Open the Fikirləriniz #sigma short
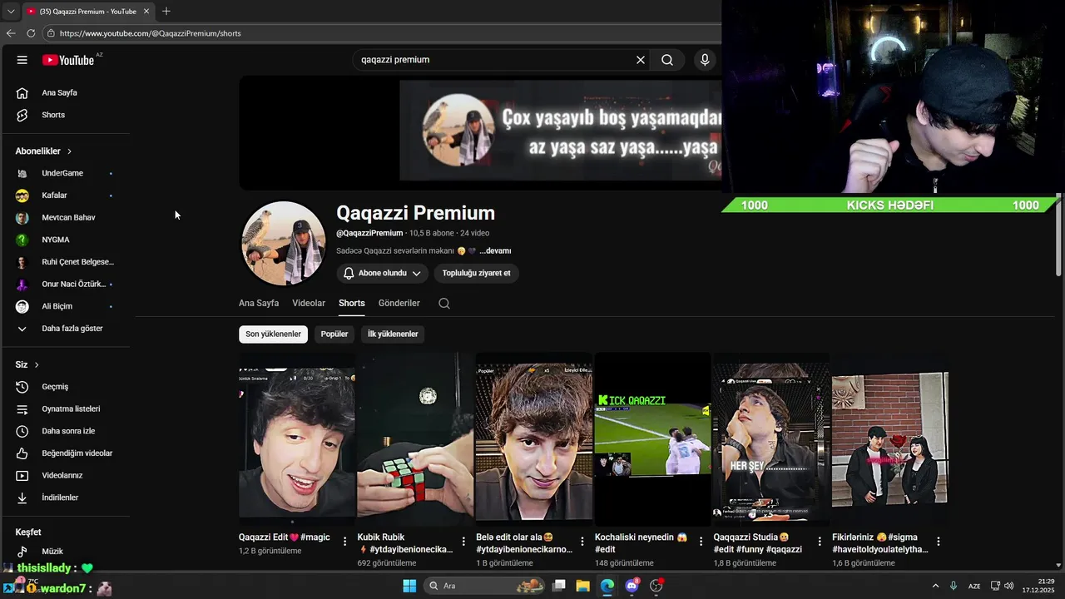 pyautogui.click(x=890, y=439)
